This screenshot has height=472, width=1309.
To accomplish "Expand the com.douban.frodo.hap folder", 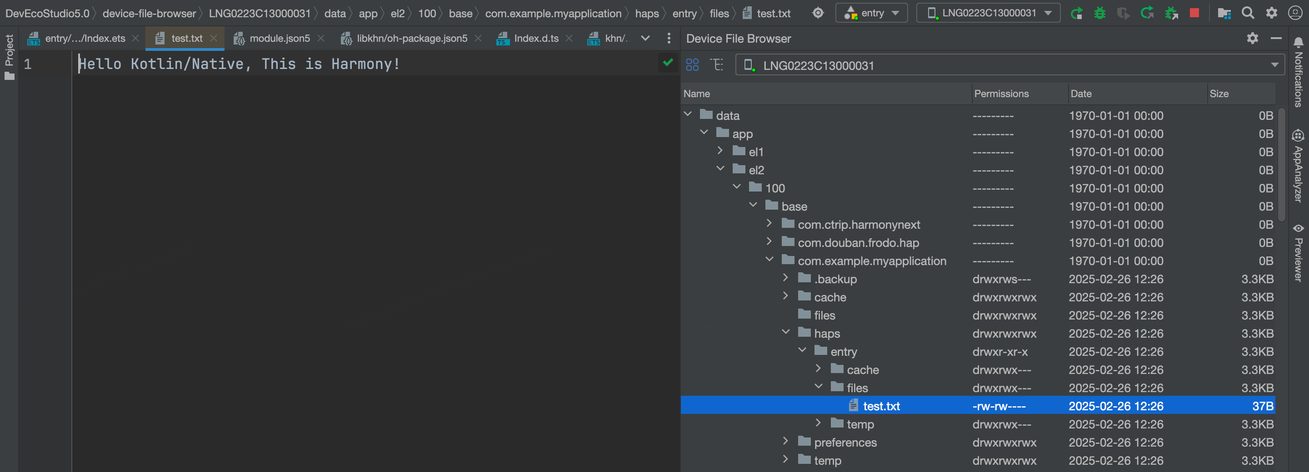I will [x=769, y=241].
